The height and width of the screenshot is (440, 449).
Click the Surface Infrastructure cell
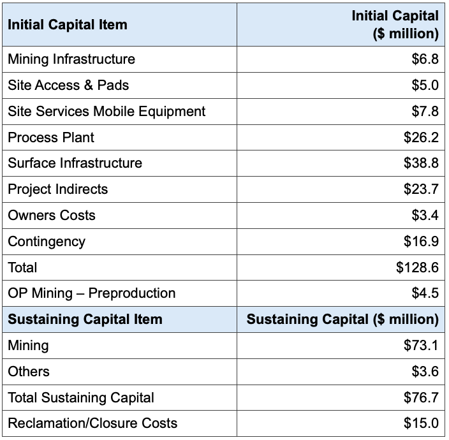[75, 163]
